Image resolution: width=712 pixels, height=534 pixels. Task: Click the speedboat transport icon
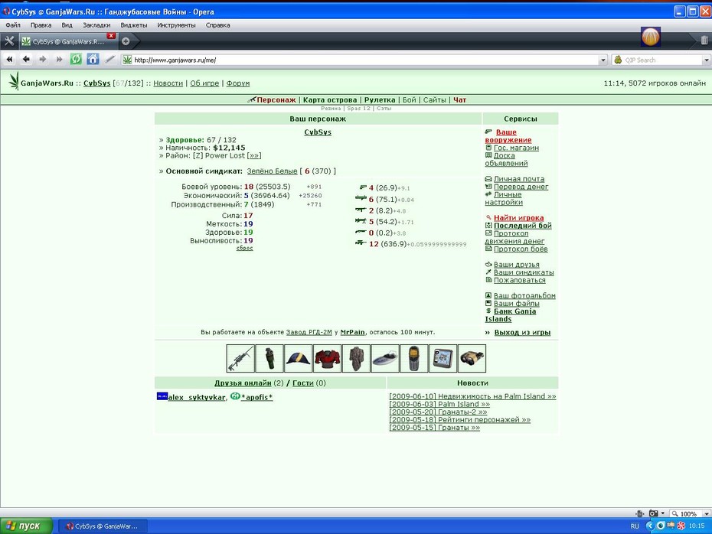(385, 358)
